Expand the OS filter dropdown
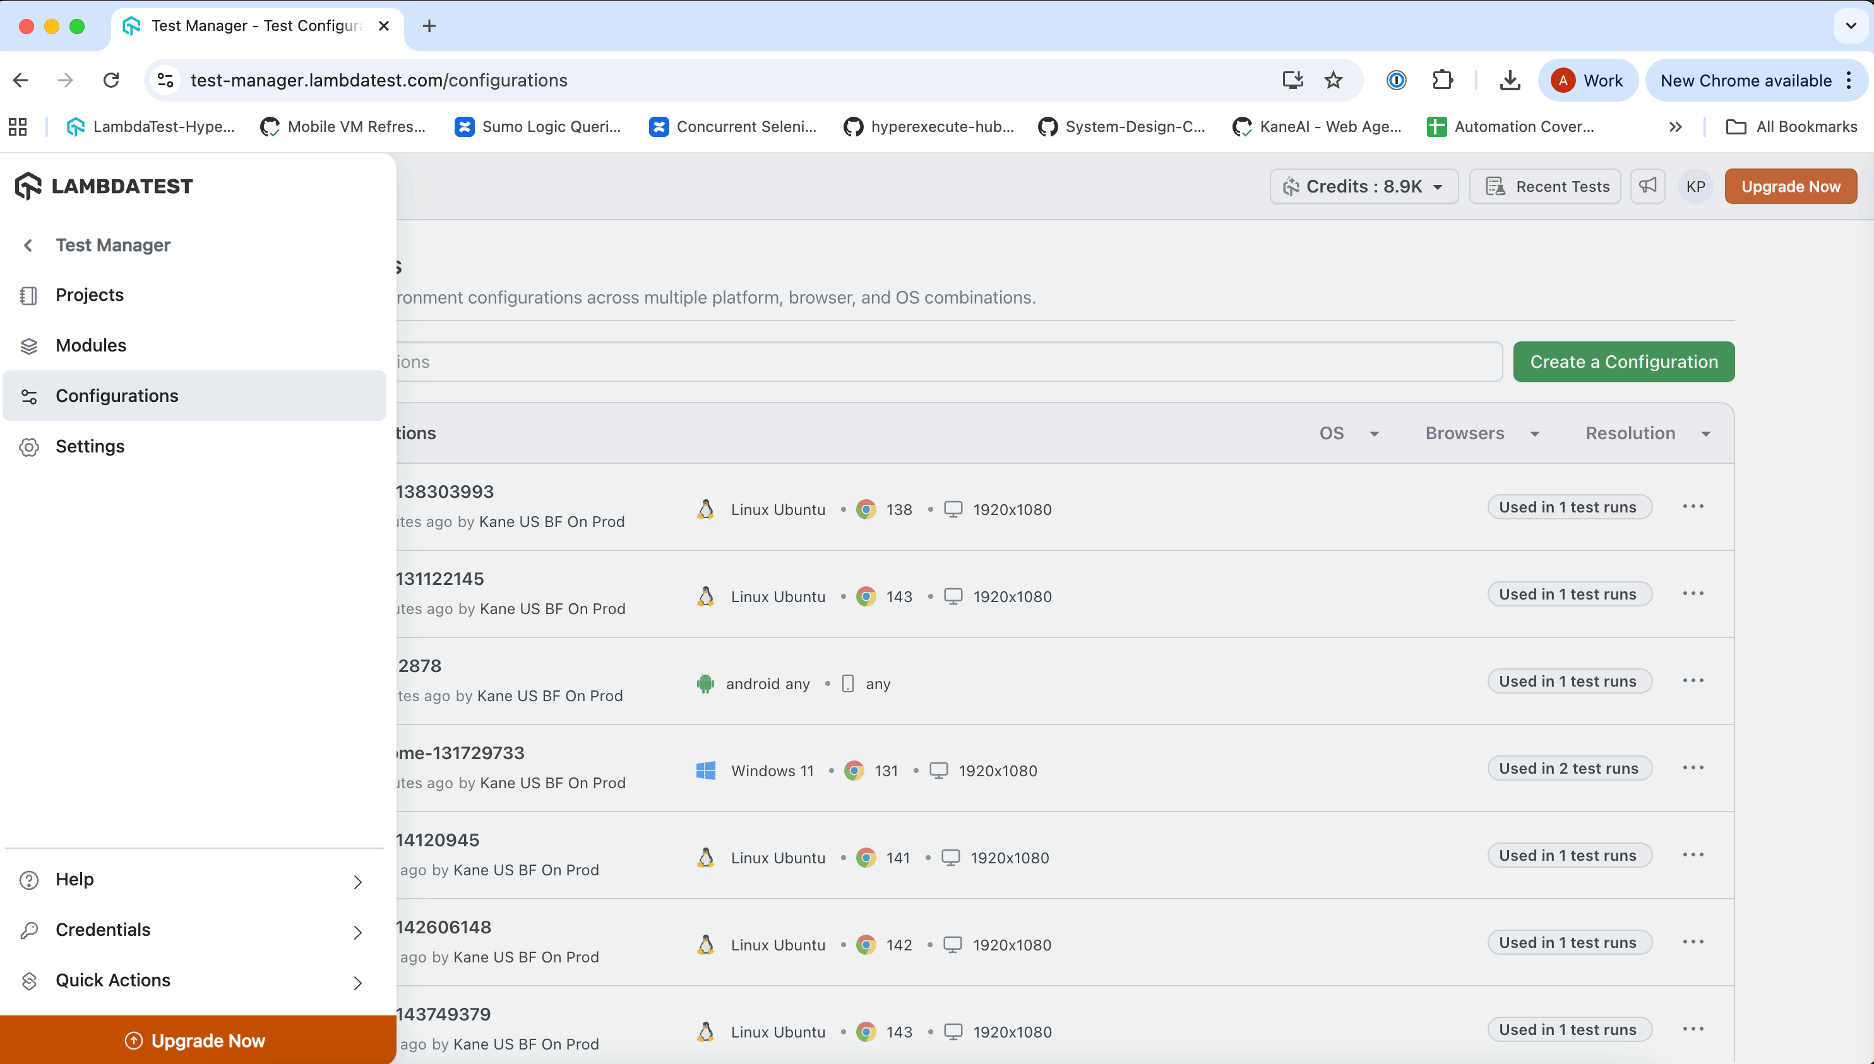This screenshot has height=1064, width=1874. [x=1347, y=433]
